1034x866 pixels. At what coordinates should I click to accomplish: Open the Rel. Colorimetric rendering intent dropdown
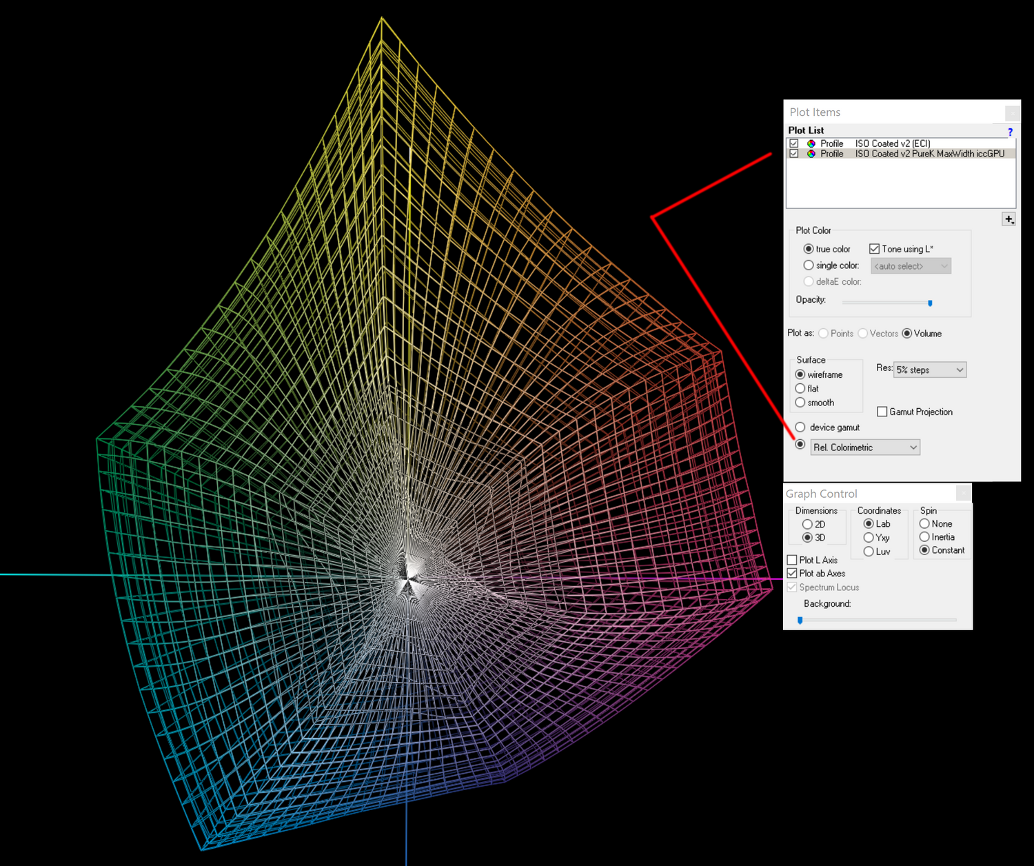coord(865,447)
